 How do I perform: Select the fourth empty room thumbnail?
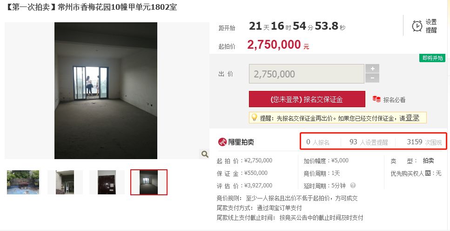(x=148, y=182)
